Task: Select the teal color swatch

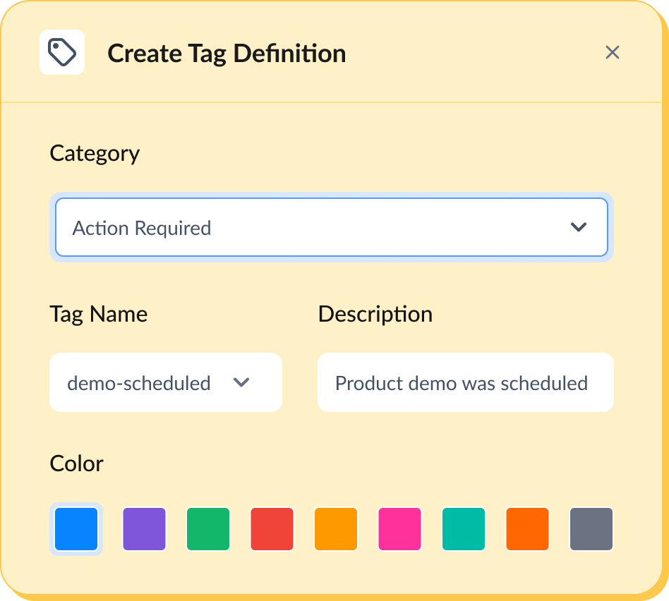Action: (x=464, y=529)
